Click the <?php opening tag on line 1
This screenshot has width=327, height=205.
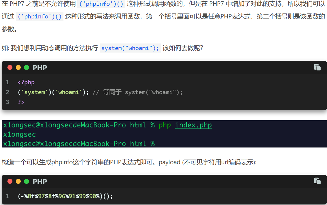click(x=26, y=82)
